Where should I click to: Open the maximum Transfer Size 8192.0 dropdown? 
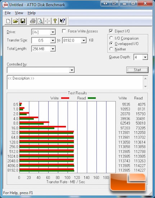[84, 41]
